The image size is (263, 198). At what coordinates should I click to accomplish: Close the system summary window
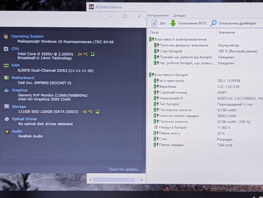point(139,16)
